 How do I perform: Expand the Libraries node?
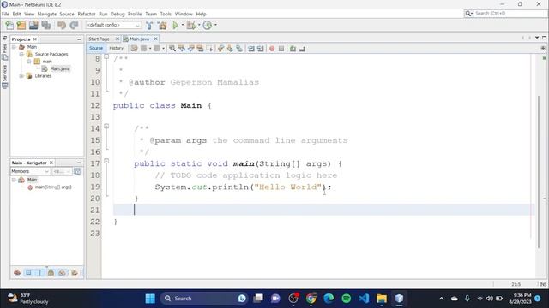(21, 76)
